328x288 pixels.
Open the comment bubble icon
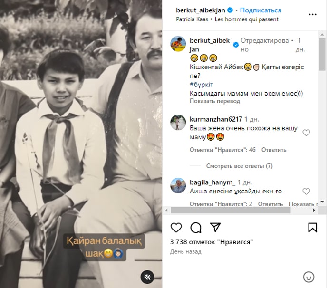195,227
